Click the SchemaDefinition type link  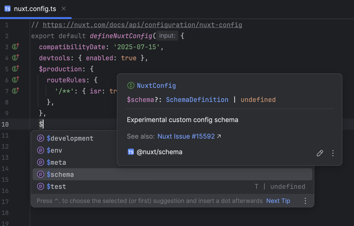[x=197, y=99]
